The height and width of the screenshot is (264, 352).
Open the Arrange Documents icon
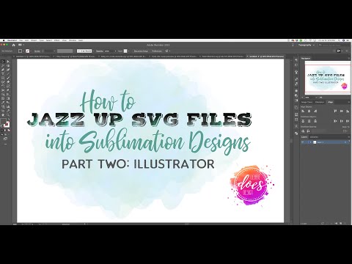click(21, 45)
